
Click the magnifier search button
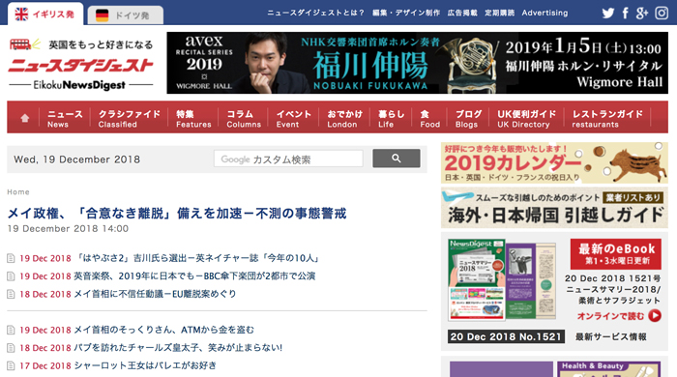pyautogui.click(x=397, y=159)
